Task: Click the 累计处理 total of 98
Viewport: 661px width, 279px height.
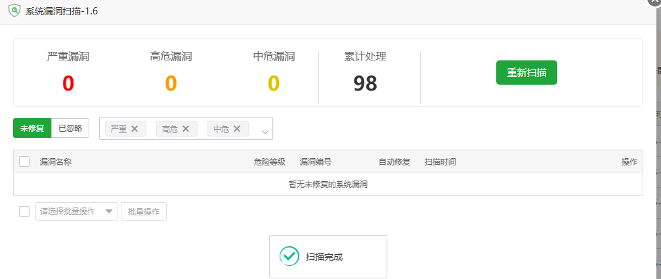Action: click(x=365, y=83)
